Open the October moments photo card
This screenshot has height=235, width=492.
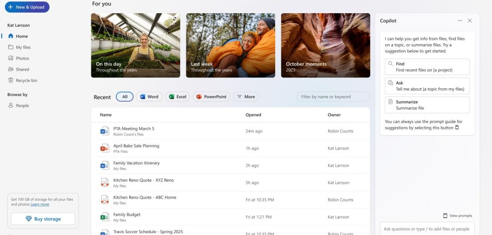tap(325, 45)
